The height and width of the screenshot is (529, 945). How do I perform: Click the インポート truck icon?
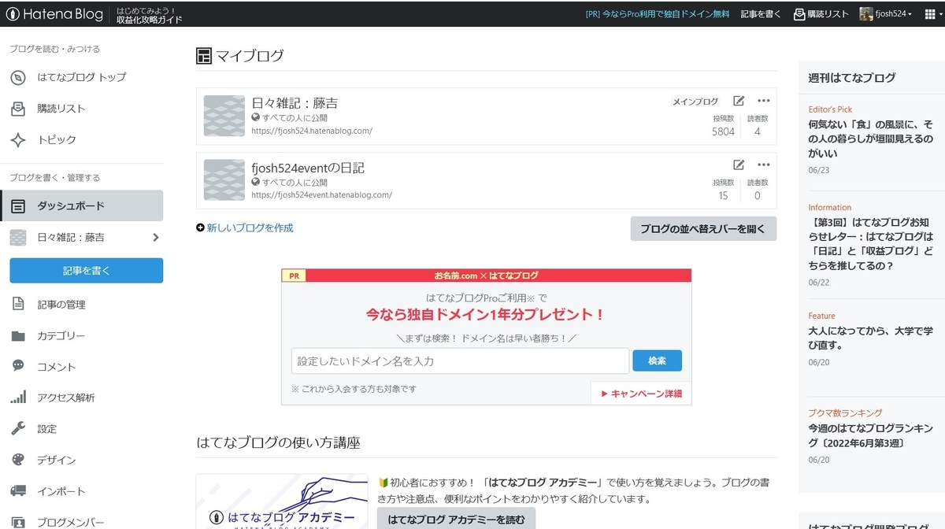18,491
